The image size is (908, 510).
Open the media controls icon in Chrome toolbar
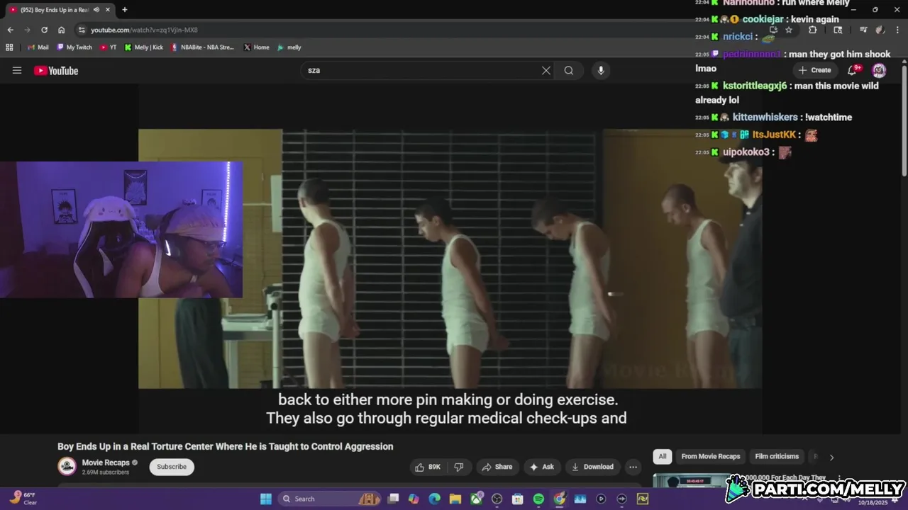863,30
